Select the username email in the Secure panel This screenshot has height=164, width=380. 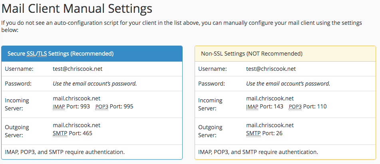pyautogui.click(x=78, y=69)
